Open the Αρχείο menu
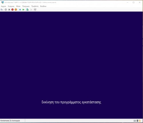The image size is (143, 123). (3, 6)
